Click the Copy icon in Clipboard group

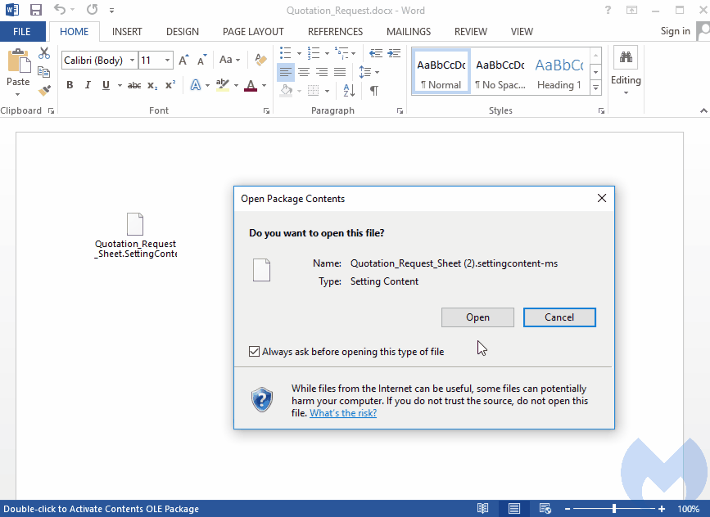coord(44,71)
